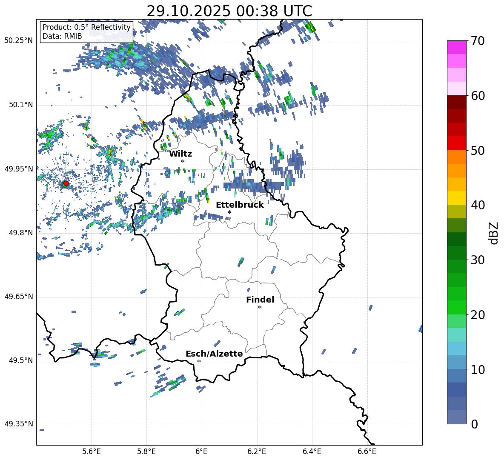Click the title "29.10.2025 00:38 UTC"
This screenshot has width=504, height=460.
(229, 11)
